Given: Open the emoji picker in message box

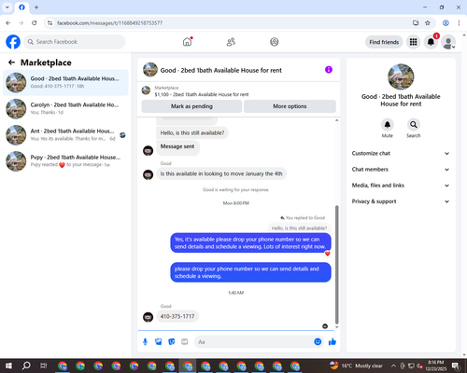Looking at the screenshot, I should [318, 341].
